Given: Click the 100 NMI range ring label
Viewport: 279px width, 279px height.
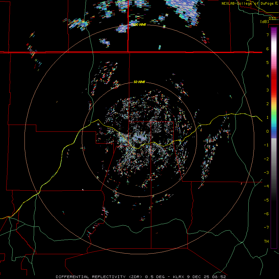Looking at the screenshot, I should pos(139,24).
